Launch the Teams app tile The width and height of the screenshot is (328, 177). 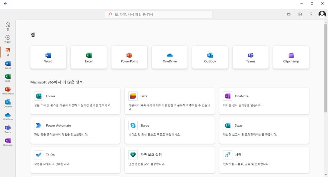pos(250,57)
